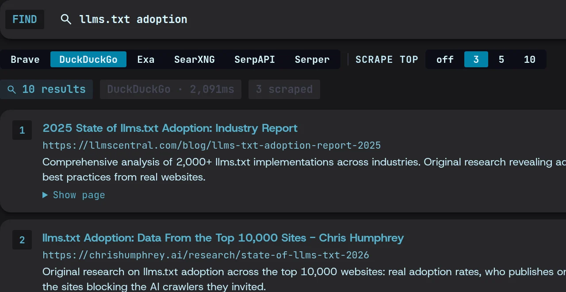Image resolution: width=566 pixels, height=292 pixels.
Task: Click the search magnifier icon in query bar
Action: [x=66, y=19]
